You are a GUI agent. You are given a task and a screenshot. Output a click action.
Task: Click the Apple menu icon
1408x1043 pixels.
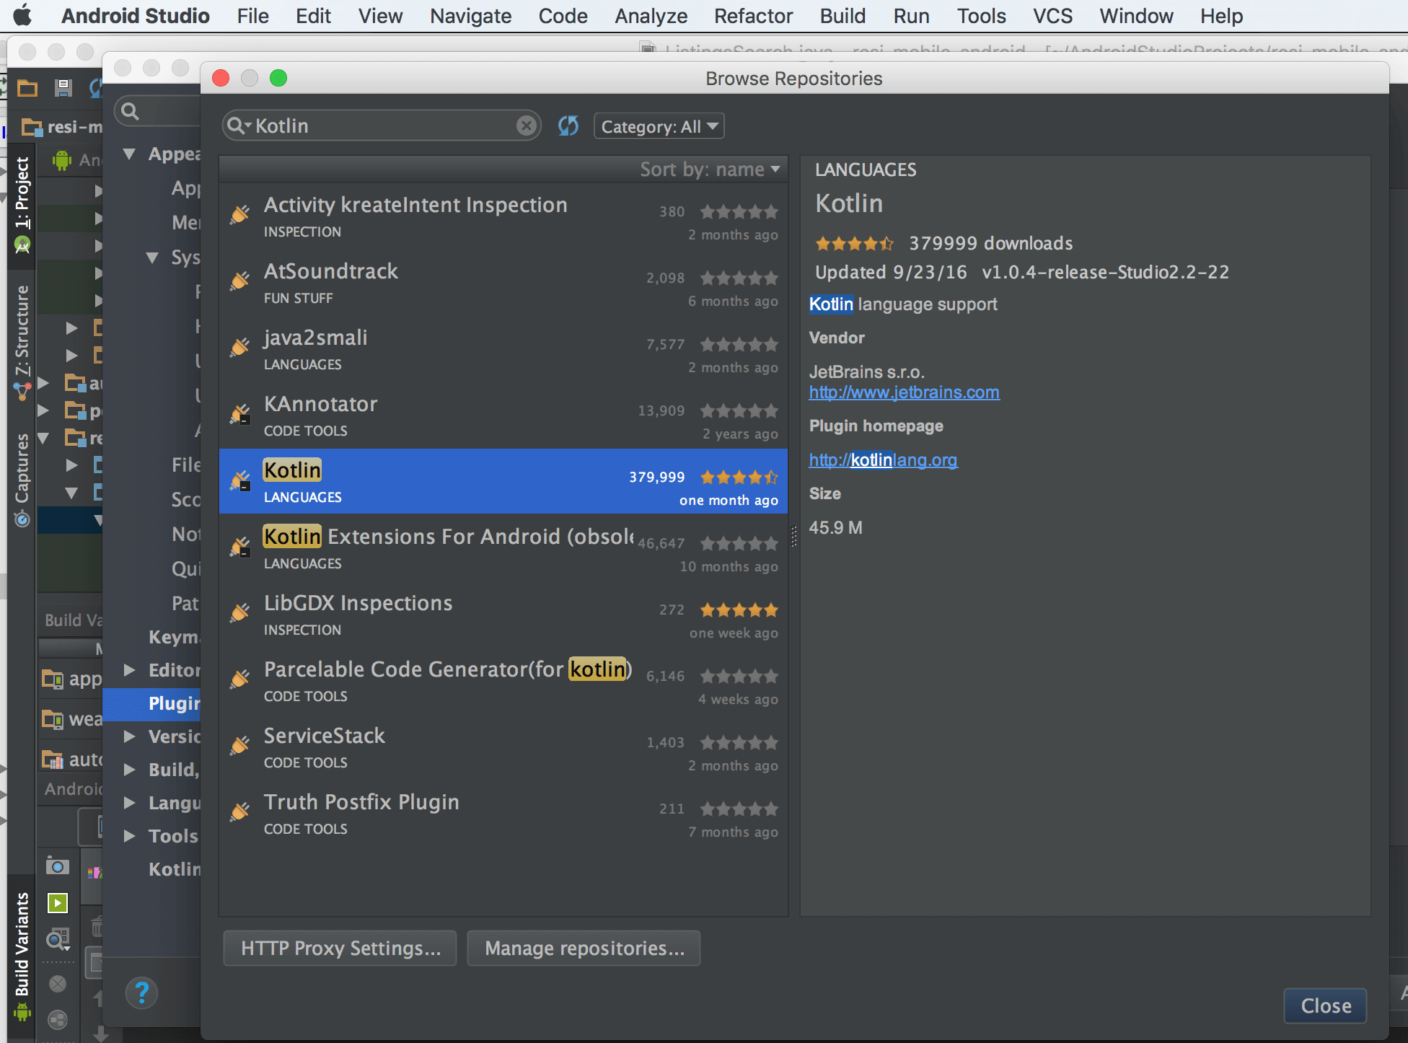(23, 16)
